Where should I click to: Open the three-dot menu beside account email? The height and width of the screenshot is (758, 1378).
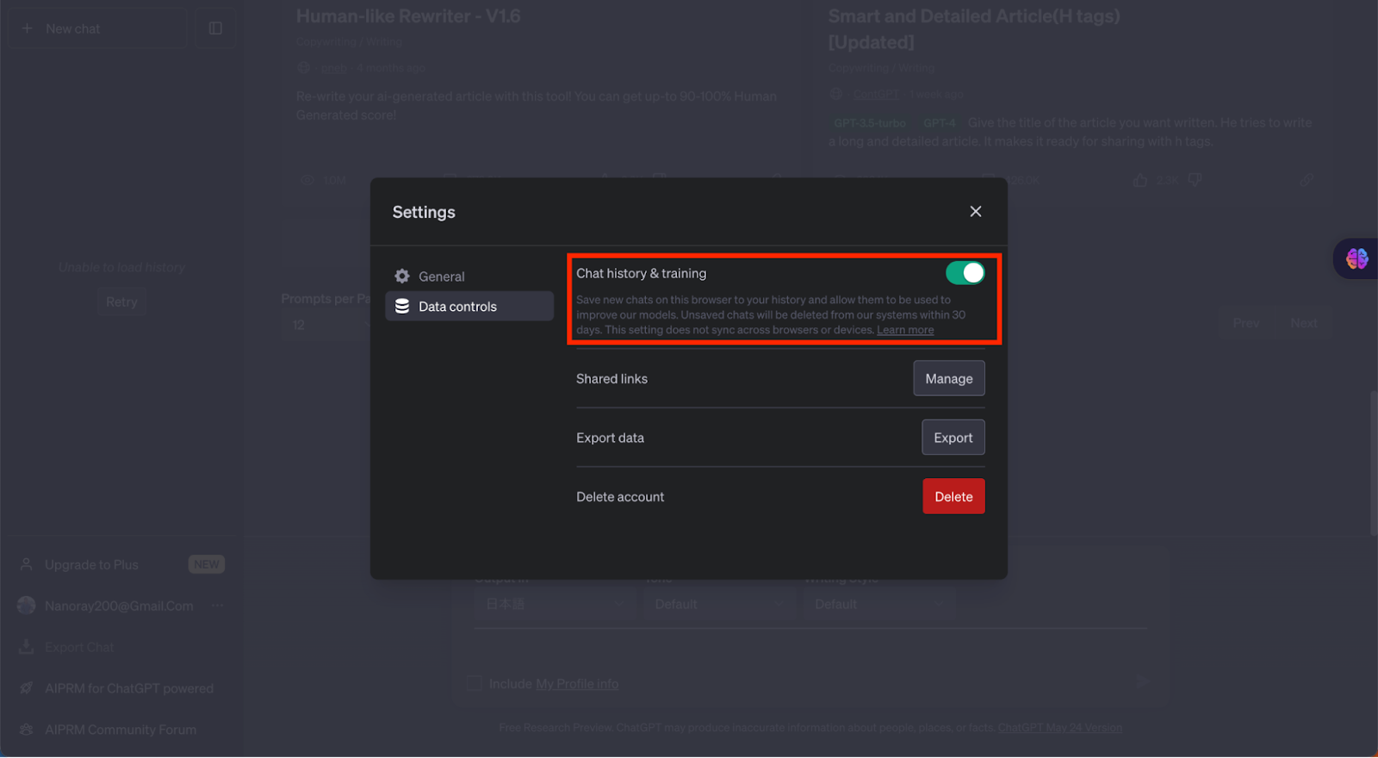pos(217,606)
